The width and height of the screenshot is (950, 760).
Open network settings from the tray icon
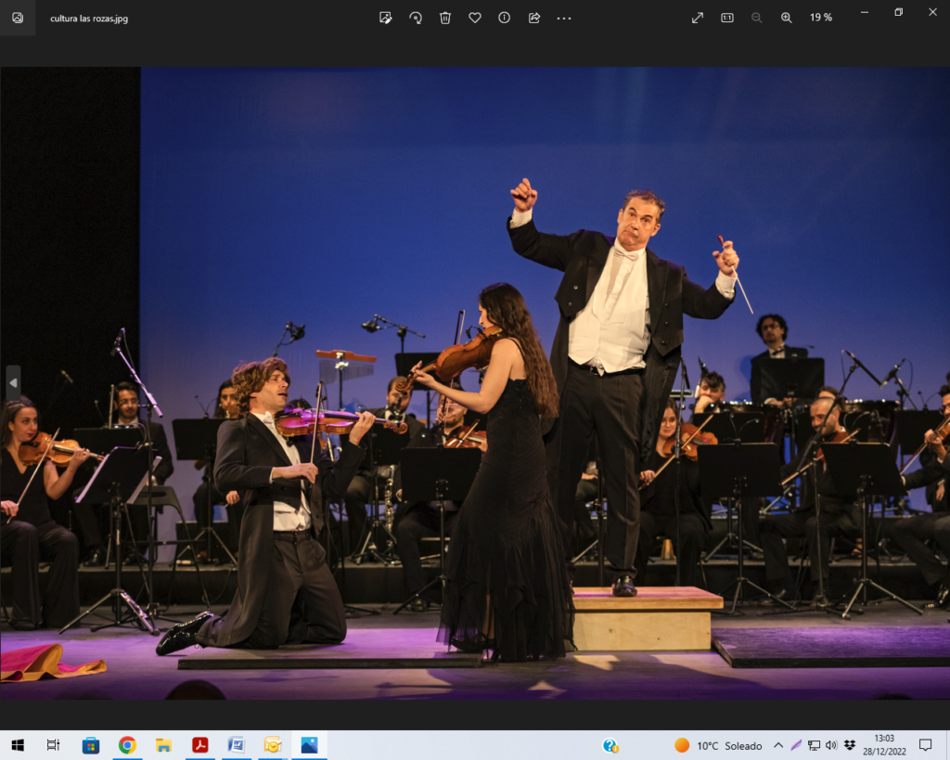814,745
